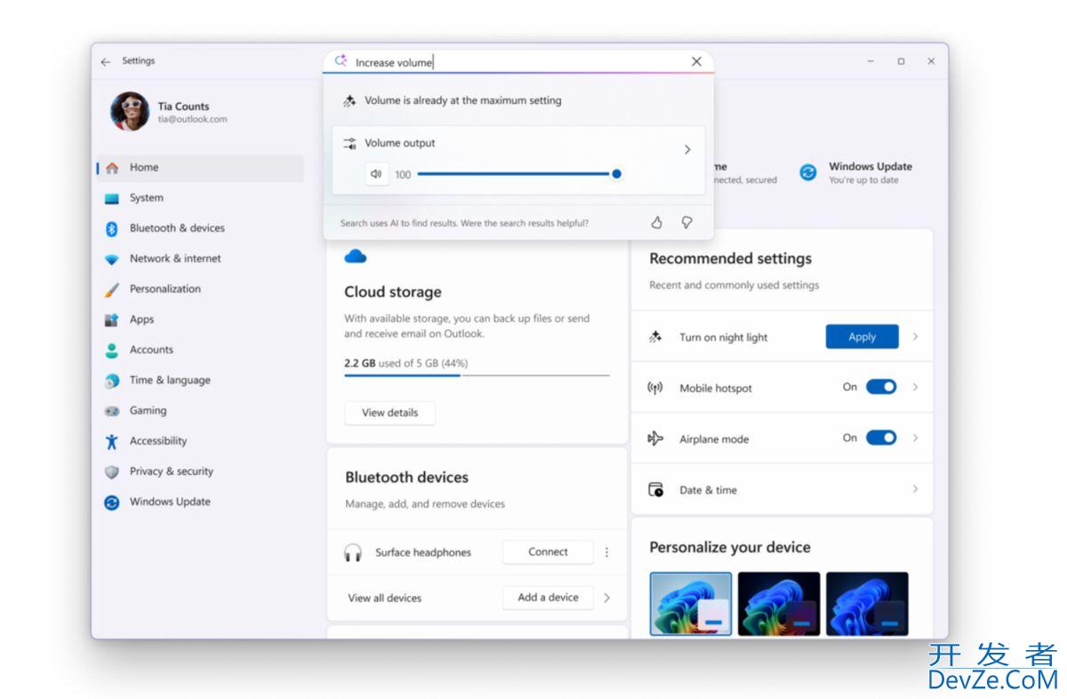This screenshot has height=699, width=1067.
Task: Click Connect for Surface headphones
Action: point(548,552)
